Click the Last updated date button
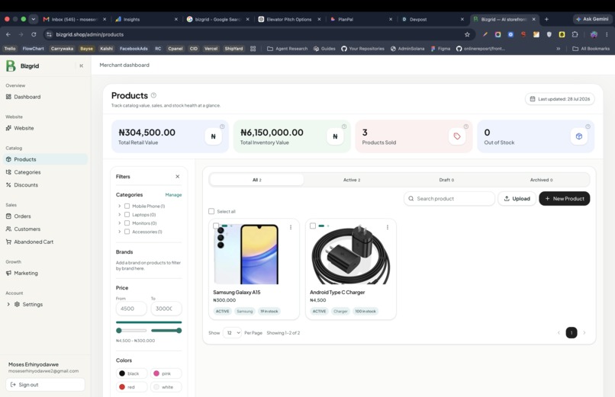Screen dimensions: 615x397 click(560, 99)
